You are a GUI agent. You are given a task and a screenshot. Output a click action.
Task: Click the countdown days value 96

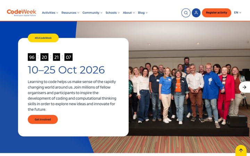(x=32, y=57)
